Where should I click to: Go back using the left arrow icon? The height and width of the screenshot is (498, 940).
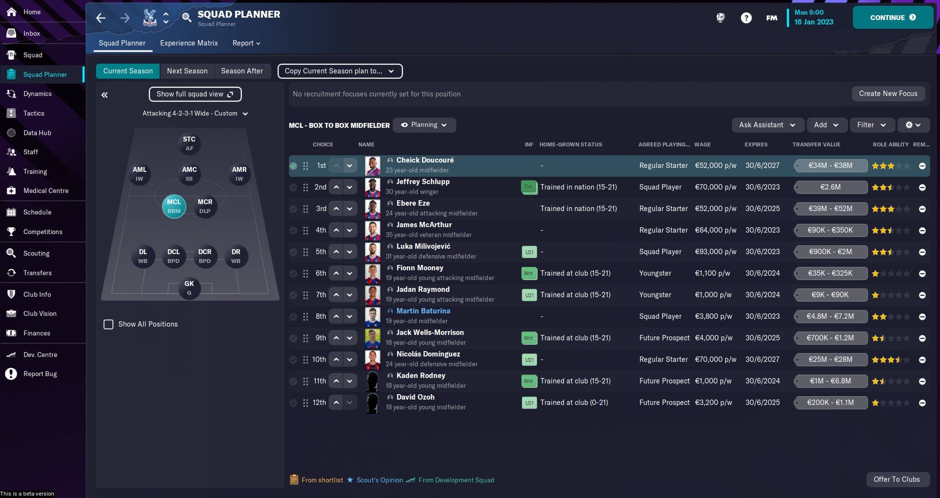pos(101,18)
